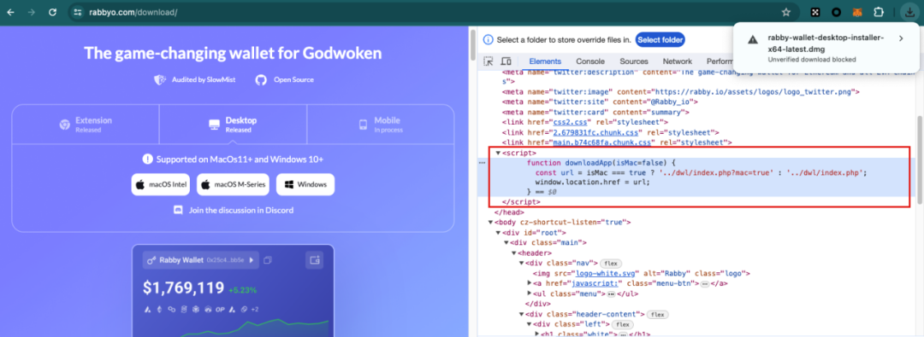Click the Discord logo icon
The image size is (924, 337).
(179, 210)
